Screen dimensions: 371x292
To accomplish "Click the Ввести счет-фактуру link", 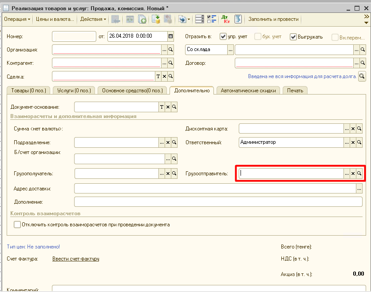I will [75, 259].
